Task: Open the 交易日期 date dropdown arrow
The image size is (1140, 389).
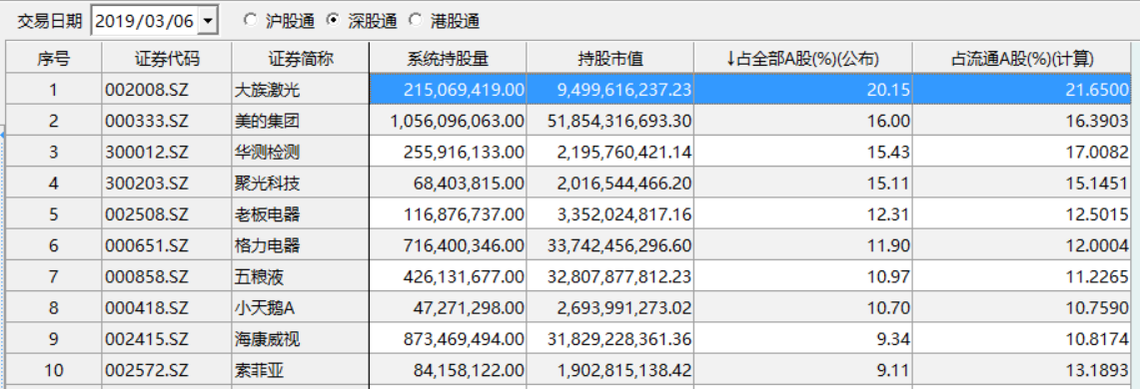Action: coord(208,22)
